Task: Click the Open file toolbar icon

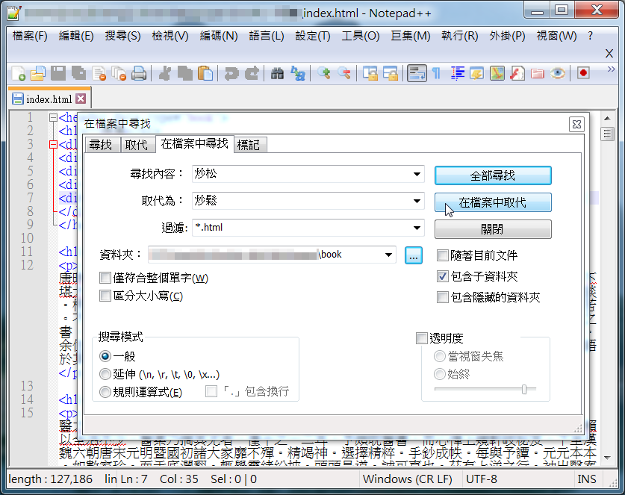Action: pos(38,73)
